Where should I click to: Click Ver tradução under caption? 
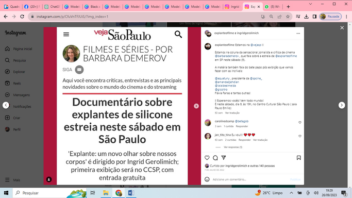tap(232, 113)
